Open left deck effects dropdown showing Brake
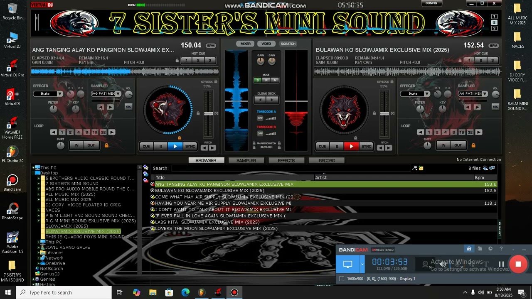 click(x=48, y=94)
